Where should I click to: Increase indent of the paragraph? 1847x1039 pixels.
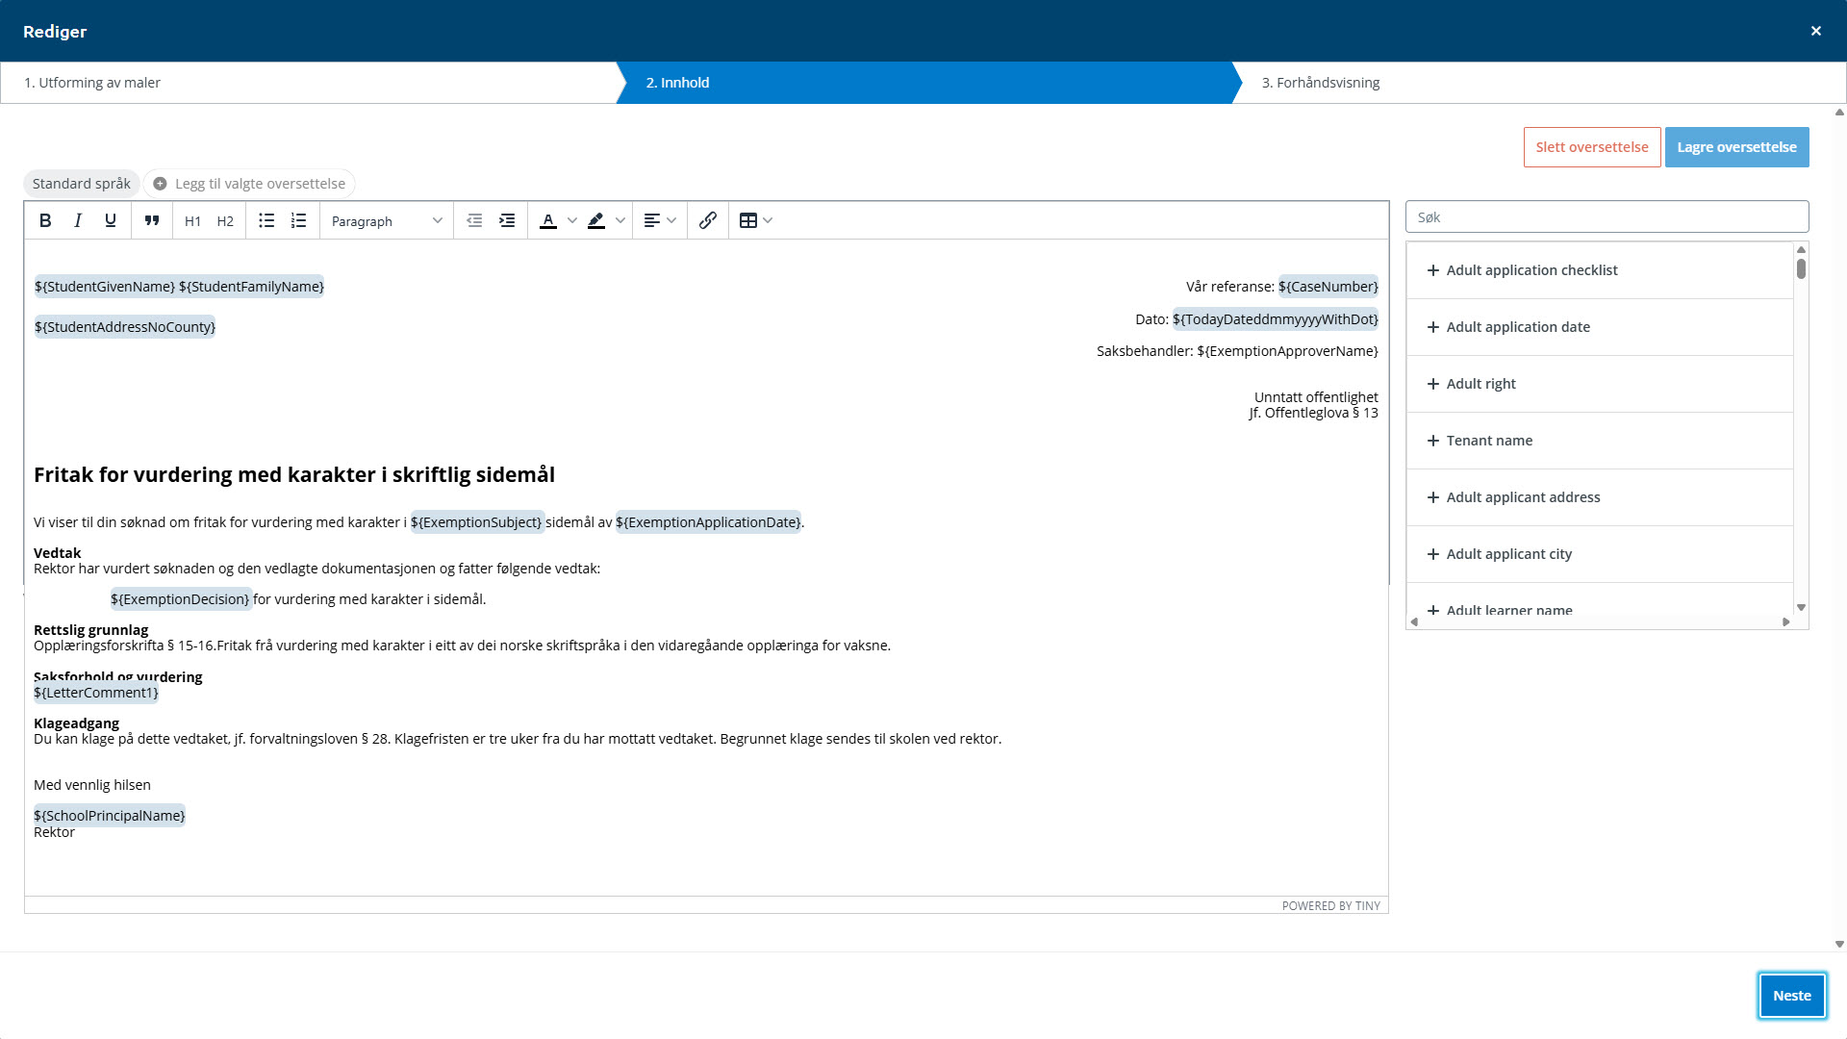click(507, 220)
